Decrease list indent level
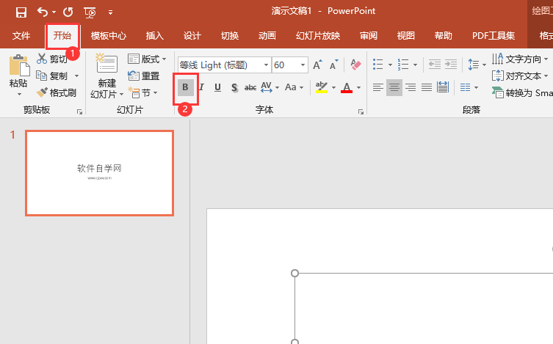The image size is (553, 344). click(x=435, y=65)
